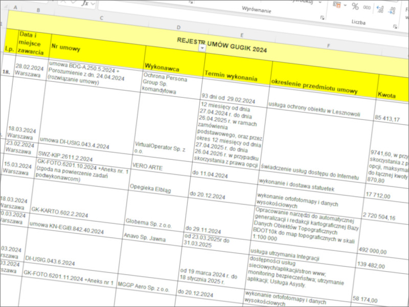Image resolution: width=409 pixels, height=307 pixels.
Task: Select column A header
Action: click(15, 7)
